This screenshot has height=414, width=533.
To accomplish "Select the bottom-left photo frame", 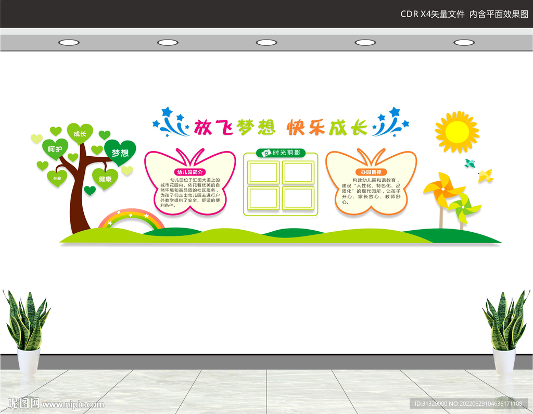I will (263, 198).
